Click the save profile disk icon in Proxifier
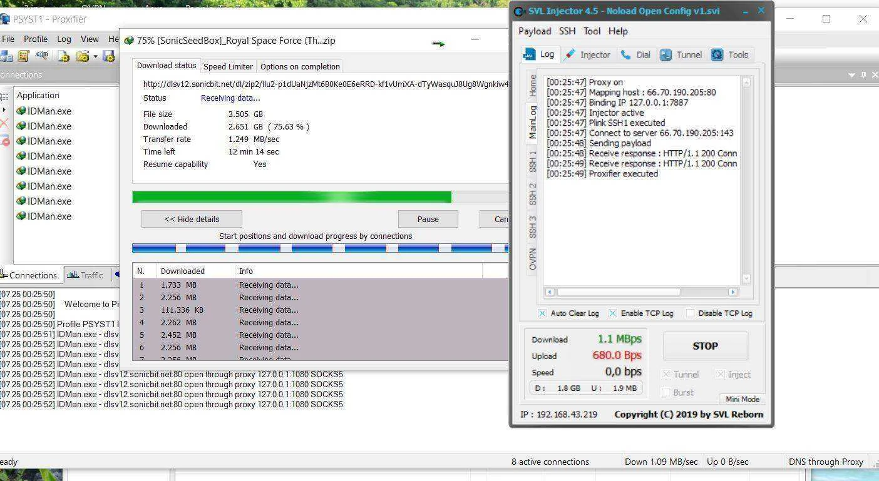Image resolution: width=879 pixels, height=481 pixels. 109,56
